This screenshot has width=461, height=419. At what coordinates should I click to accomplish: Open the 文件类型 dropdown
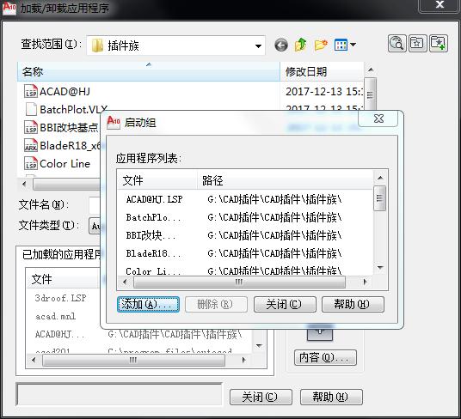point(95,226)
